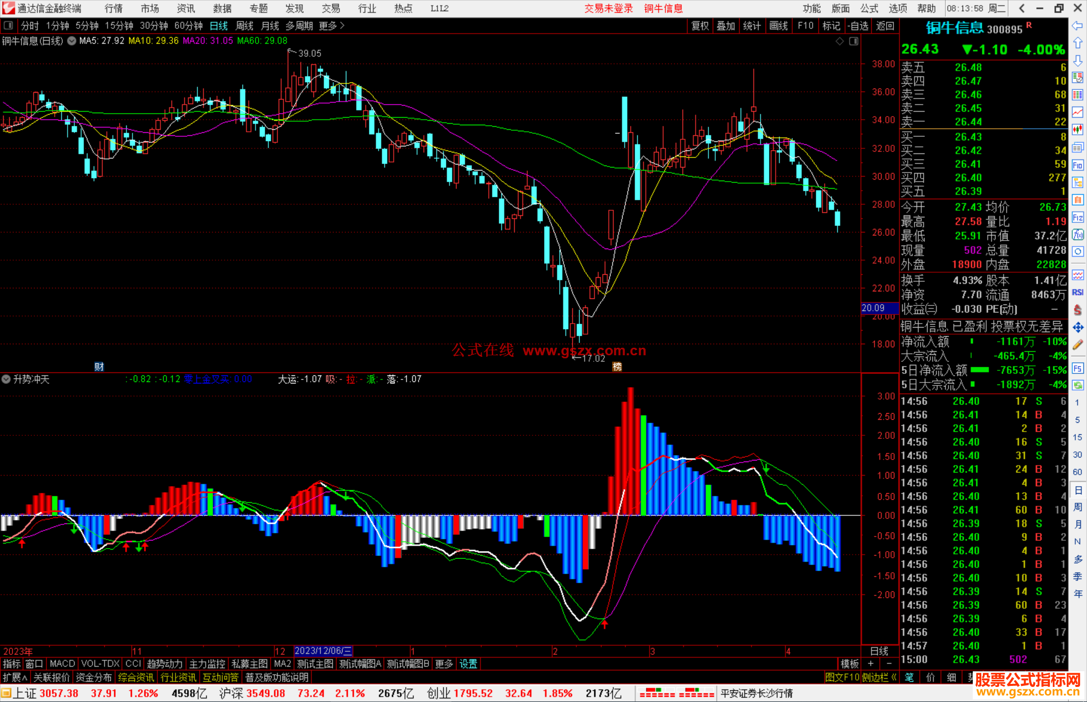Toggle the 升势冲天 indicator circle button

tap(6, 379)
